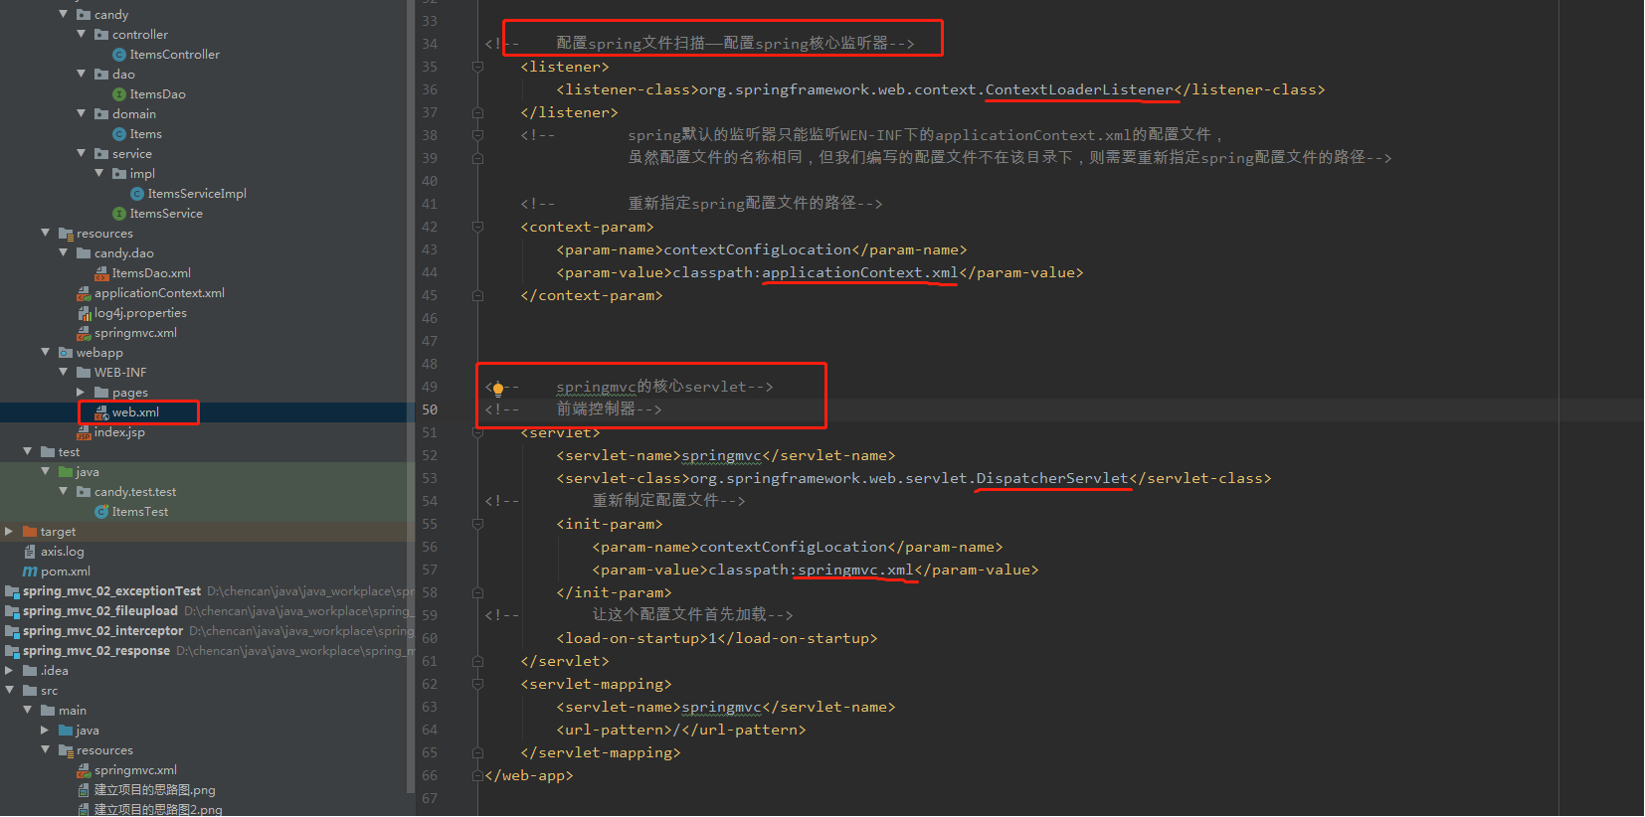This screenshot has height=817, width=1645.
Task: Select 建立项目的思路图2.png file
Action: [158, 810]
